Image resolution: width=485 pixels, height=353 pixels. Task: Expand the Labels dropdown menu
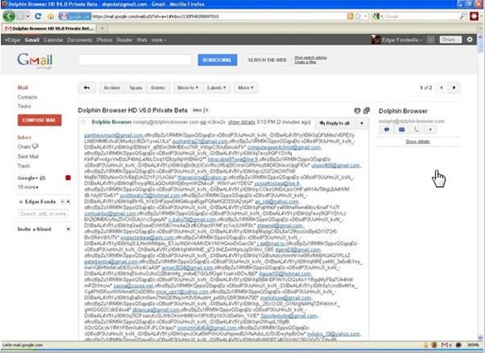click(x=217, y=88)
